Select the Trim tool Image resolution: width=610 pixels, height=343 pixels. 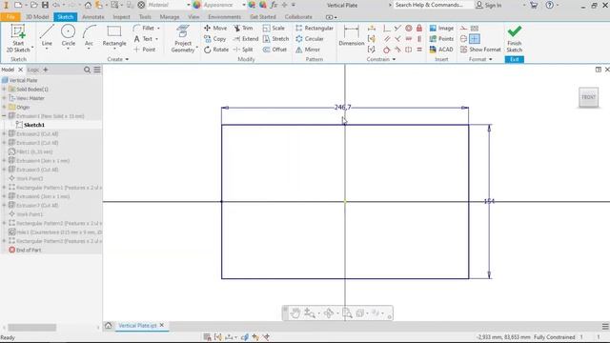pyautogui.click(x=243, y=28)
